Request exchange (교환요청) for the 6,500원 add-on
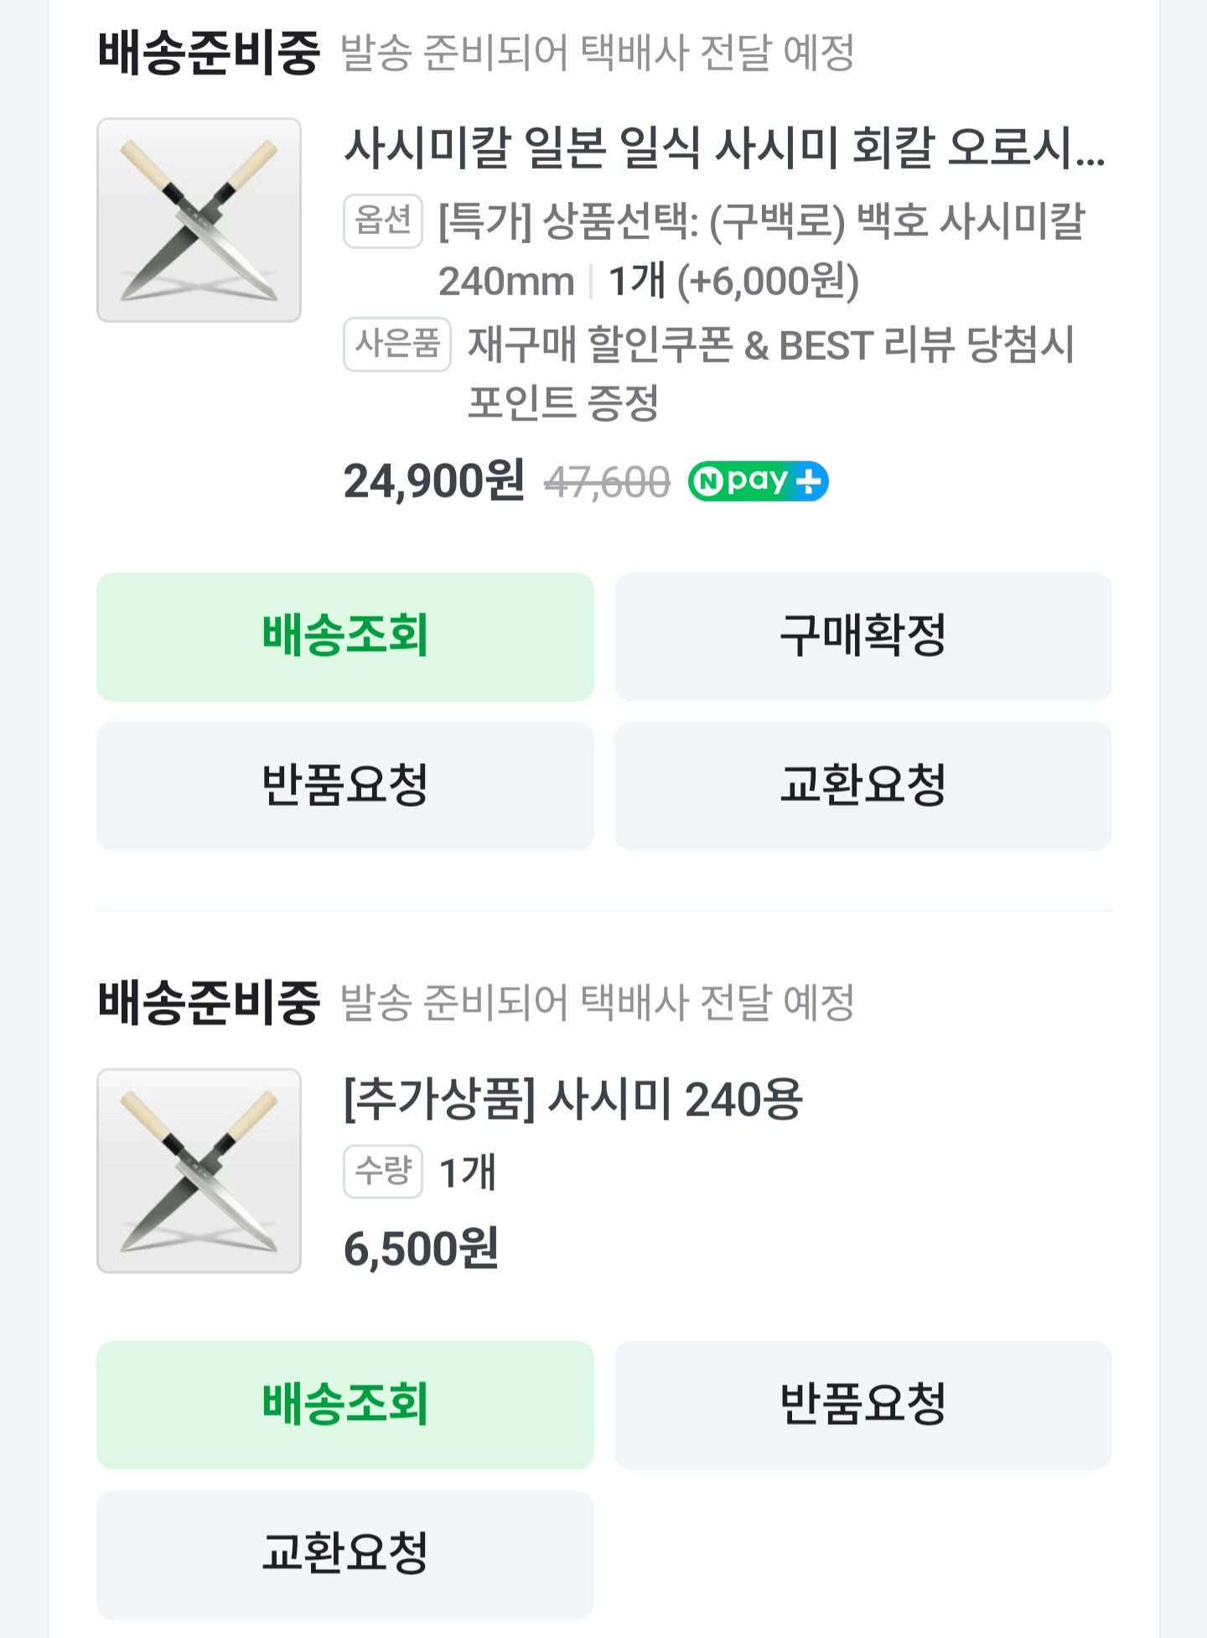This screenshot has width=1207, height=1638. [x=344, y=1554]
